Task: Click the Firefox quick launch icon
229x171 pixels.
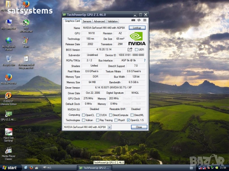Action: click(x=31, y=168)
